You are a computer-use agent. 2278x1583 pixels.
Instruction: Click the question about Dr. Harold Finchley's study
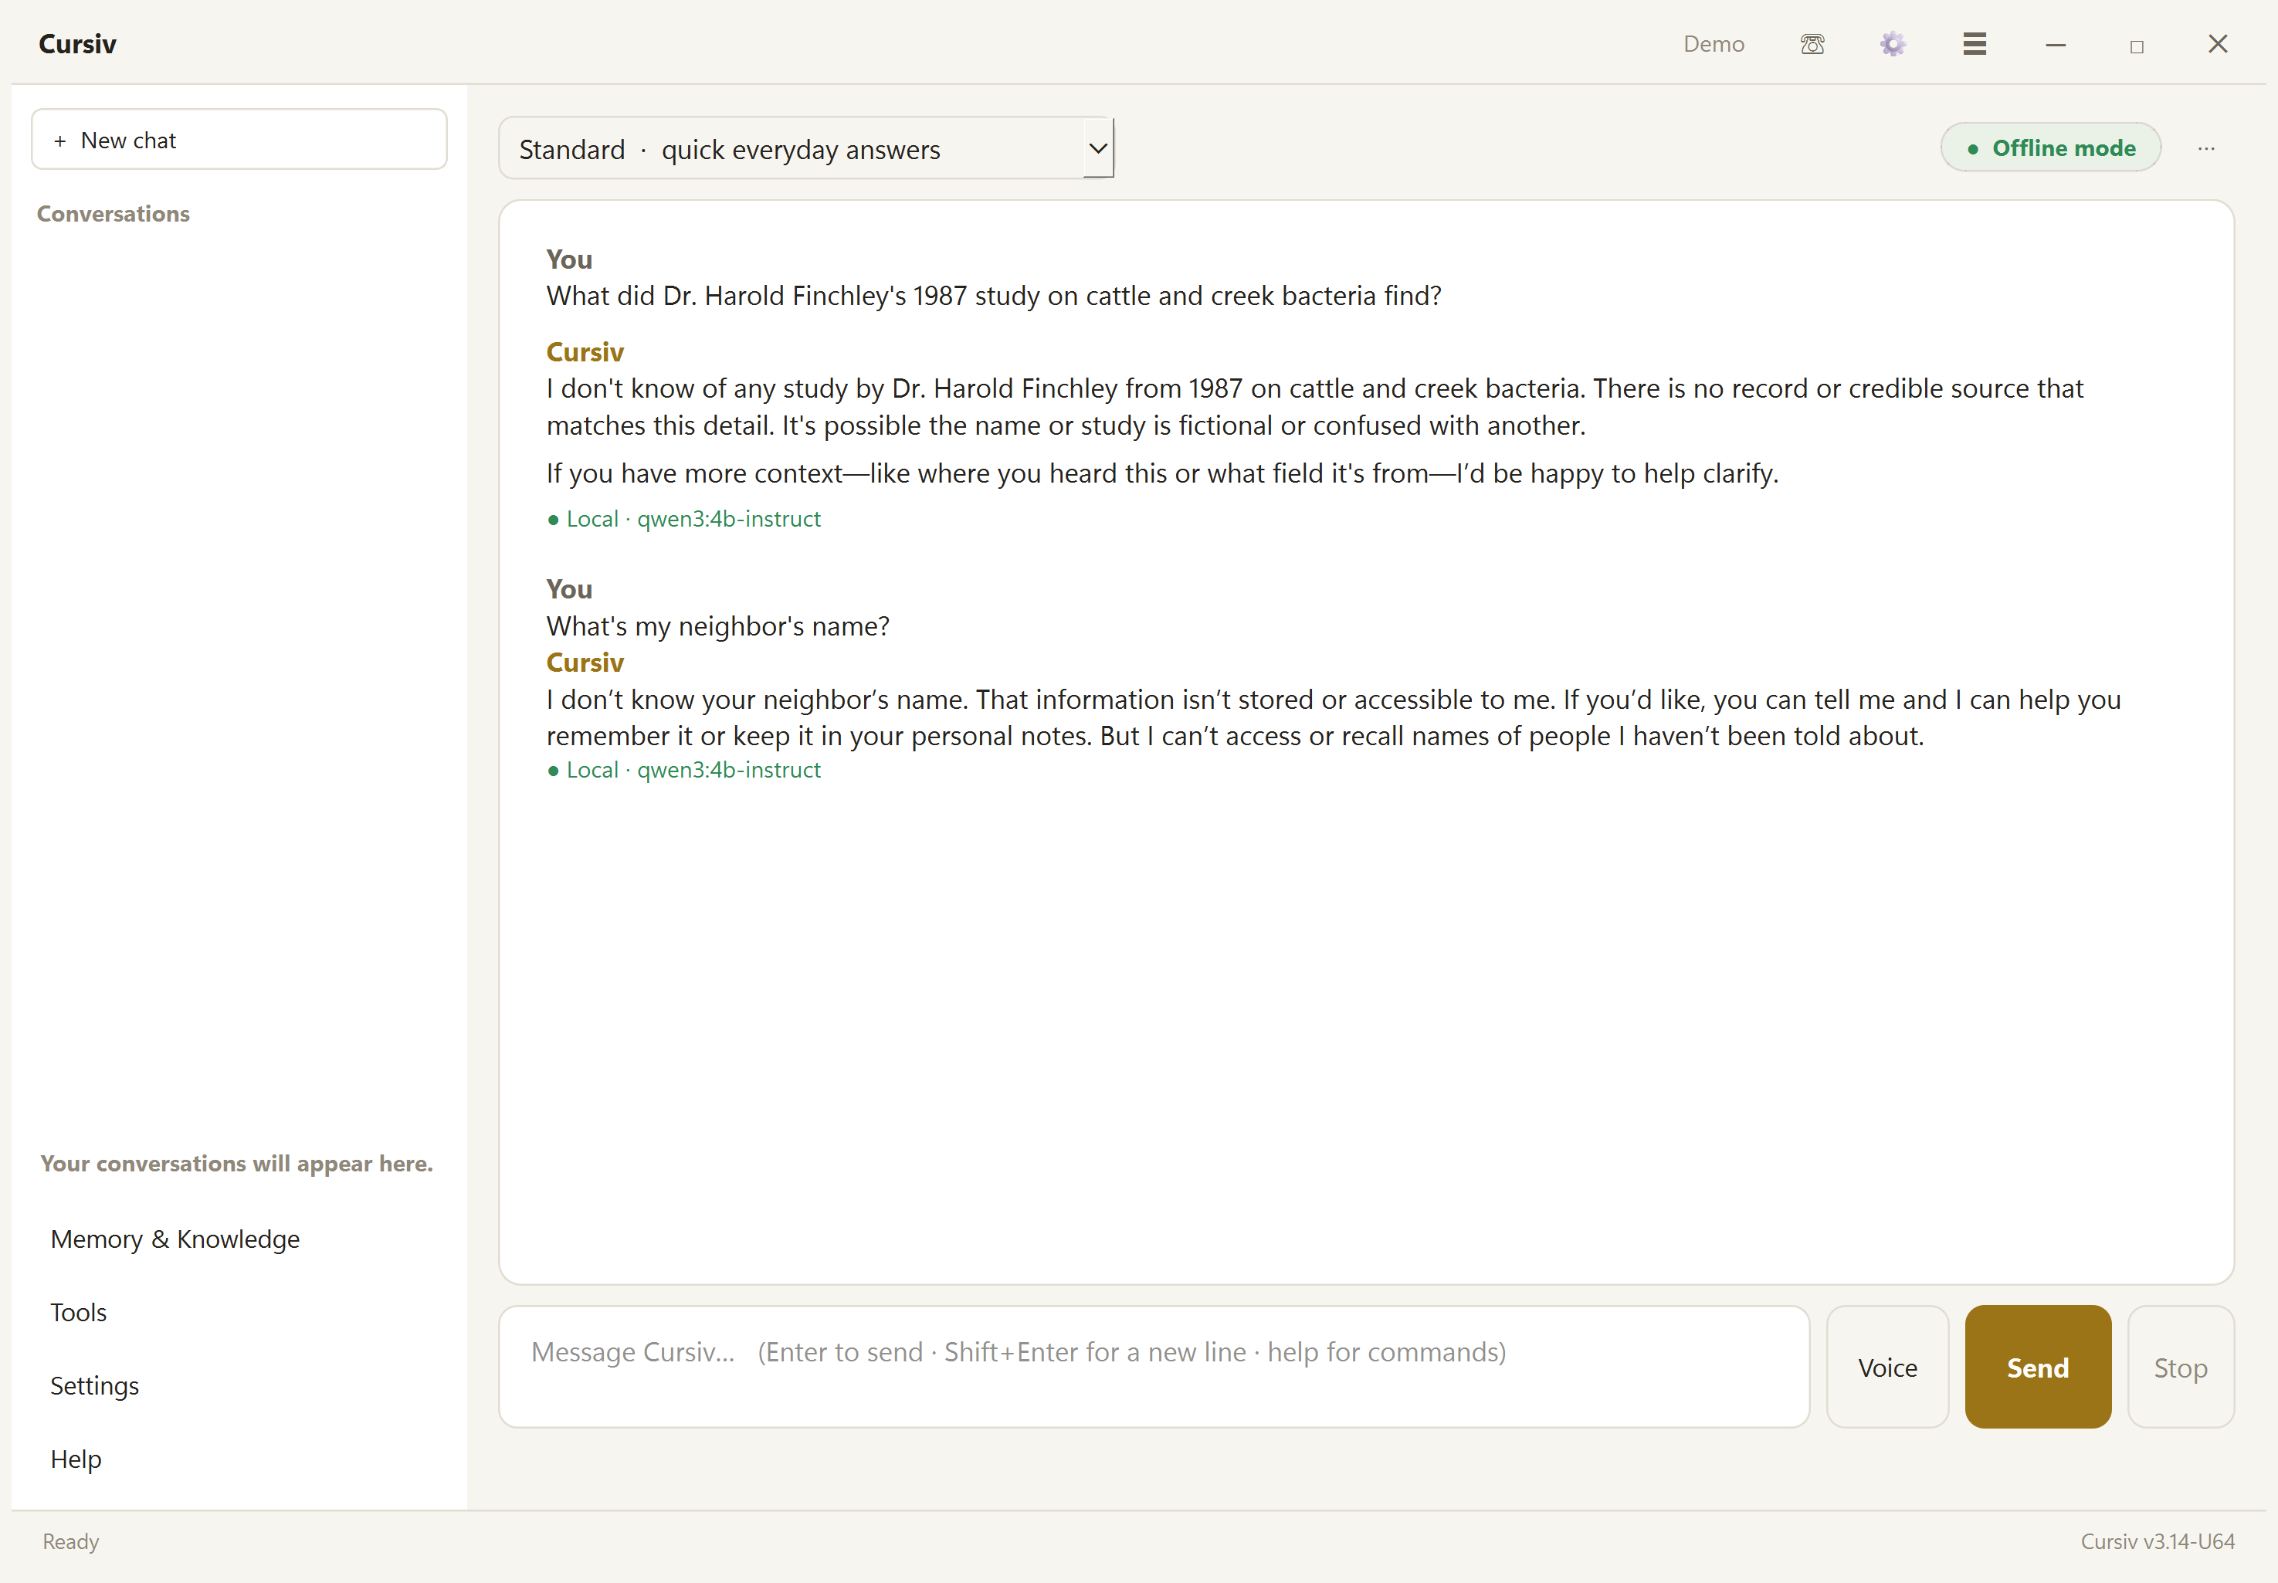[x=994, y=296]
